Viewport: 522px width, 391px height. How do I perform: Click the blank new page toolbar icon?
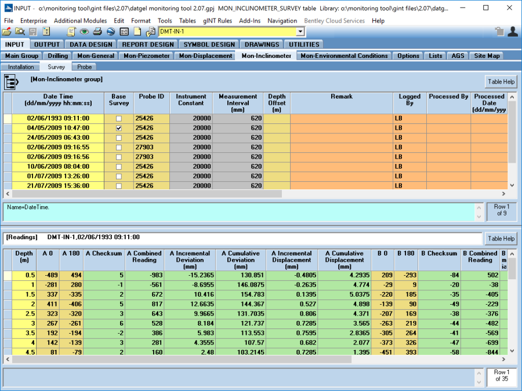point(137,32)
